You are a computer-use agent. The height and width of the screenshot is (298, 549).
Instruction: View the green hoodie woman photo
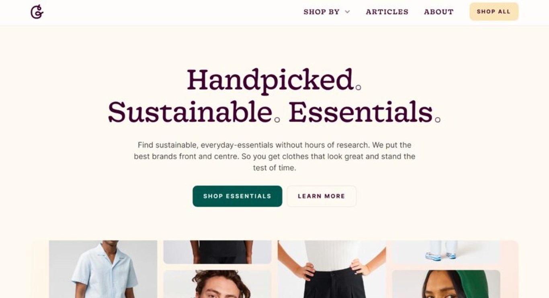click(x=446, y=284)
